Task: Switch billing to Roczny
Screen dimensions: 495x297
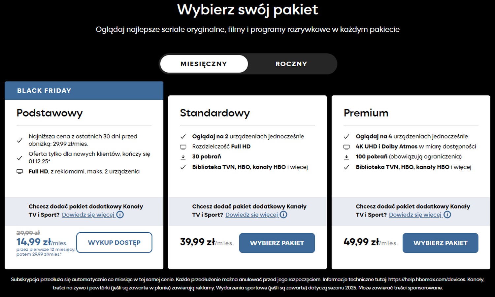Action: [x=291, y=64]
